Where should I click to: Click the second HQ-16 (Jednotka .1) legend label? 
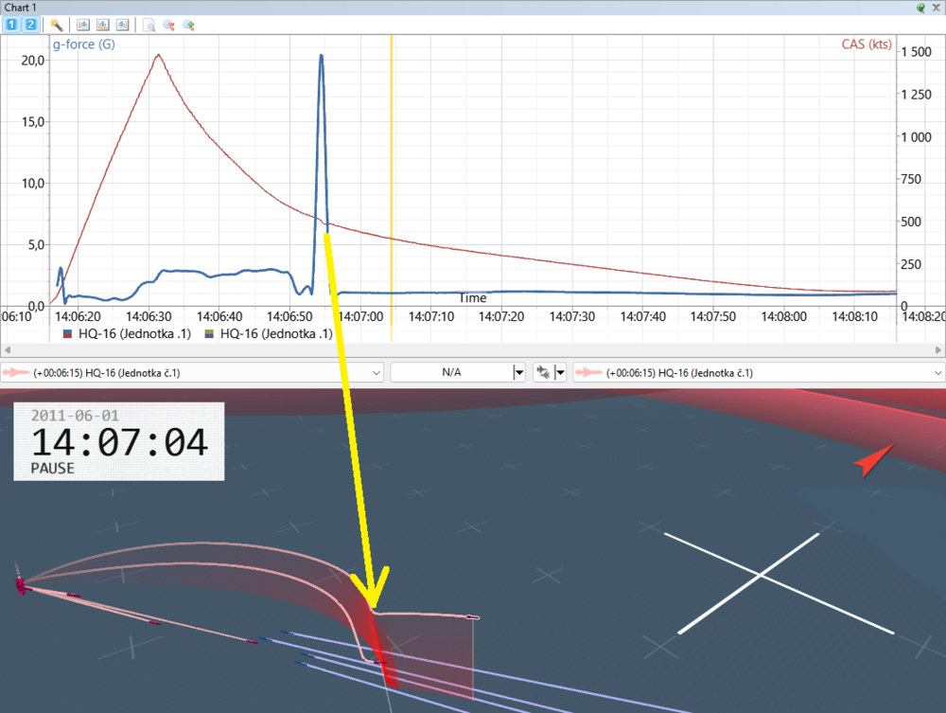[x=276, y=334]
